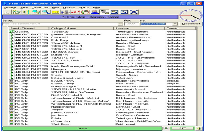Click the PC icon in EV885, Danny row
Viewport: 205px width, 132px height.
click(12, 84)
